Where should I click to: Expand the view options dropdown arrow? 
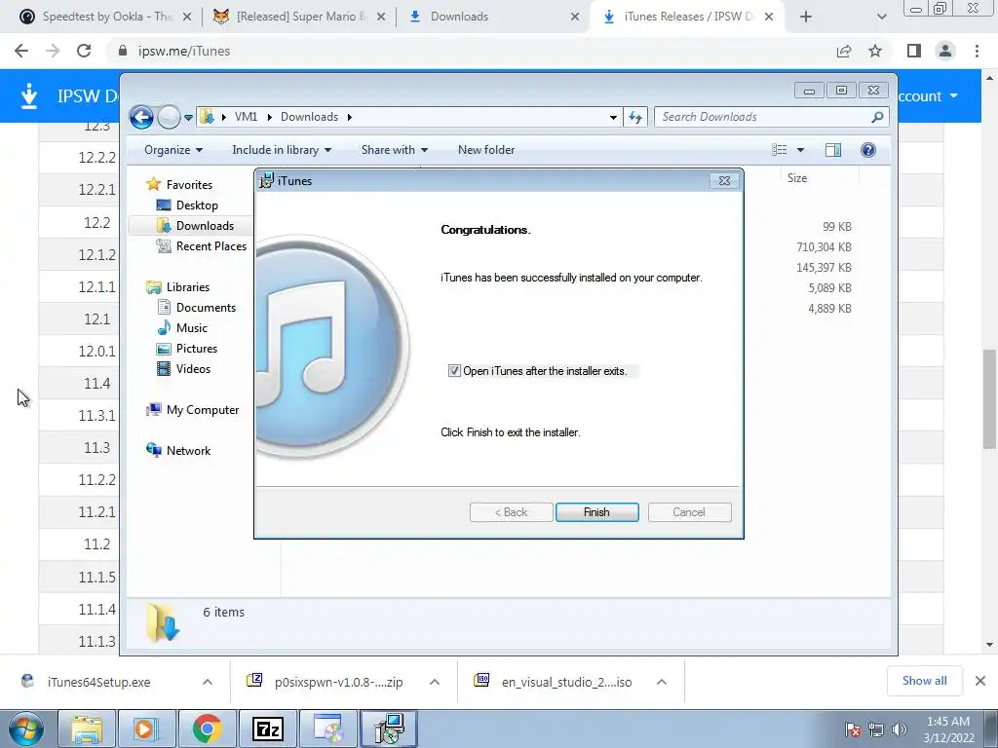click(x=801, y=150)
